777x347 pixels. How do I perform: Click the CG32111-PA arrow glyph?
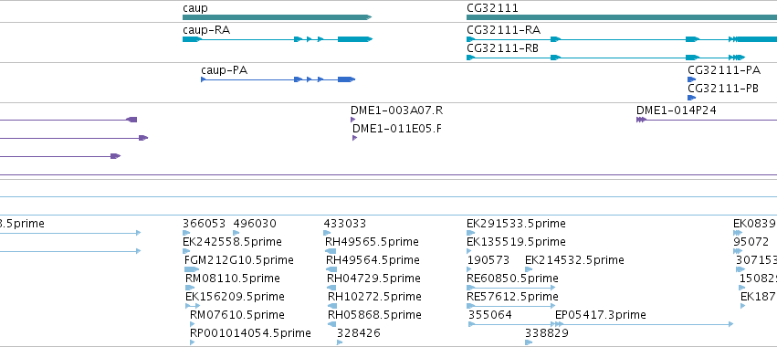[x=692, y=79]
